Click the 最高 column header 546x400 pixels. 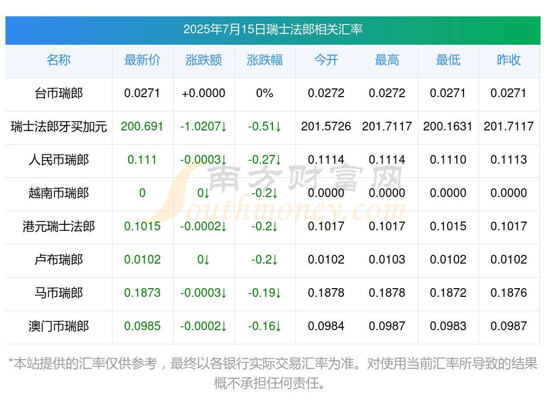(x=387, y=60)
